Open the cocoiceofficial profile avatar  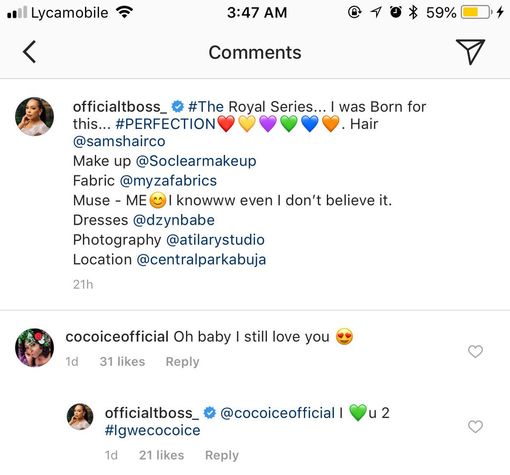click(34, 347)
